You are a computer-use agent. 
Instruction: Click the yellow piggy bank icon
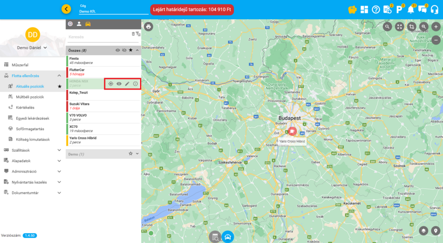tap(352, 9)
